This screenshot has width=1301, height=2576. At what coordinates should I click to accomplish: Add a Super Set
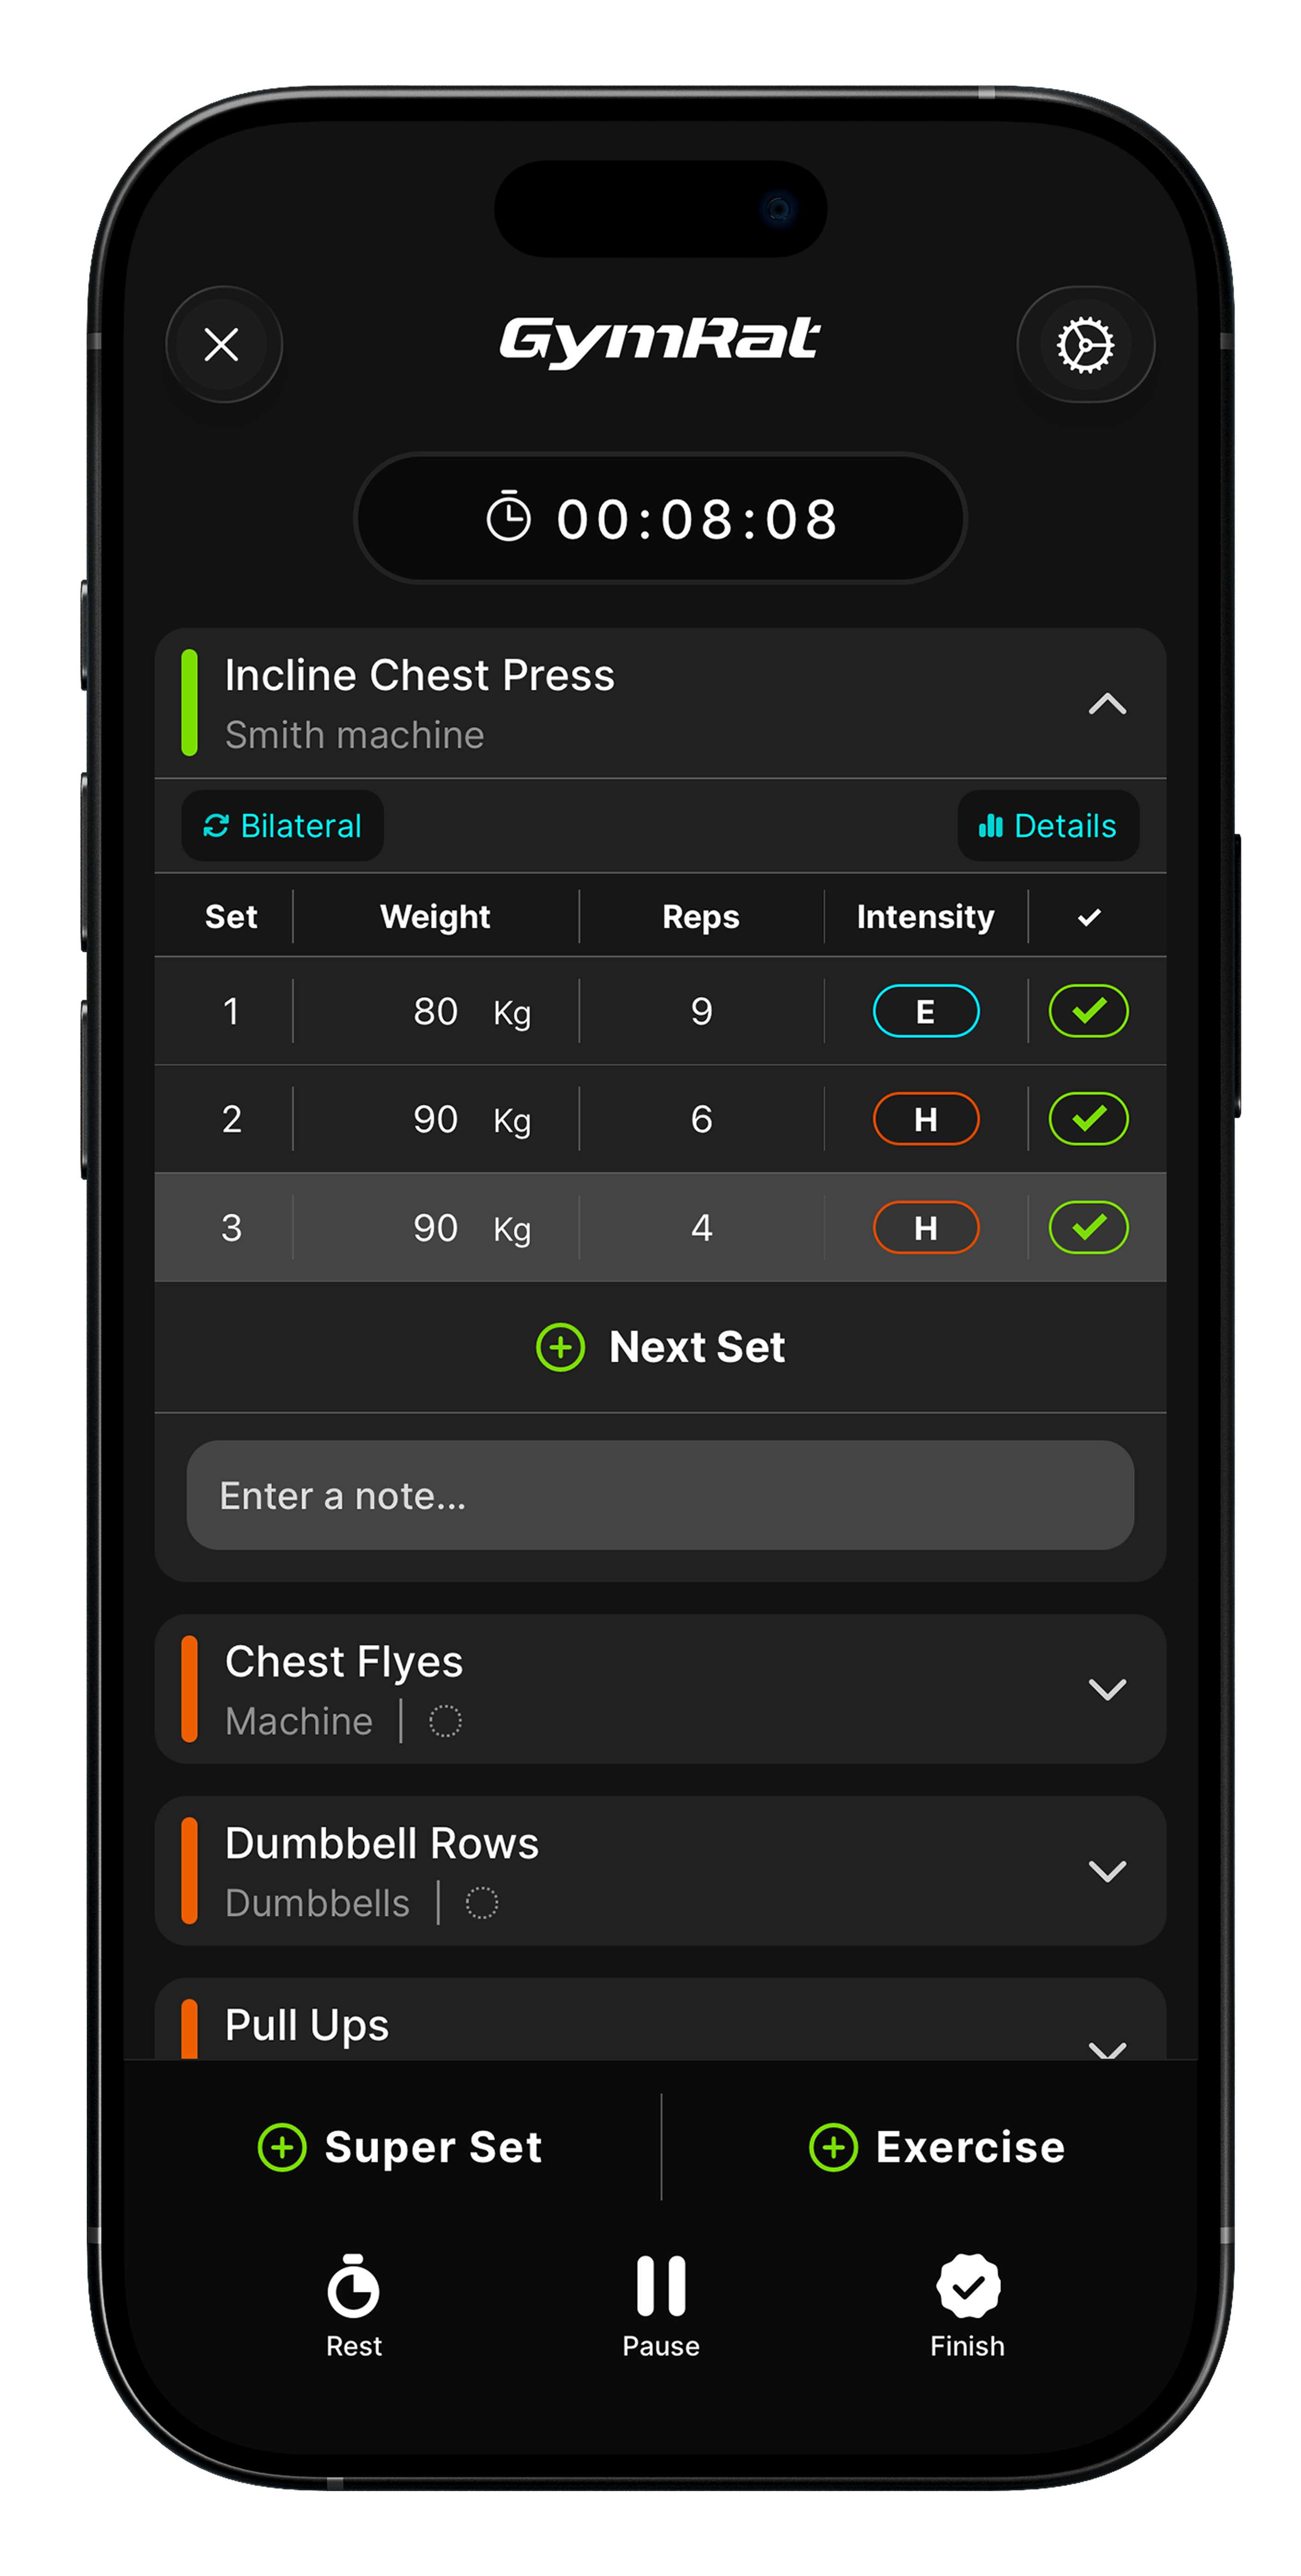400,2147
